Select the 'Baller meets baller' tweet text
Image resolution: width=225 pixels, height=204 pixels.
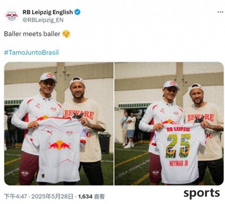tap(32, 34)
